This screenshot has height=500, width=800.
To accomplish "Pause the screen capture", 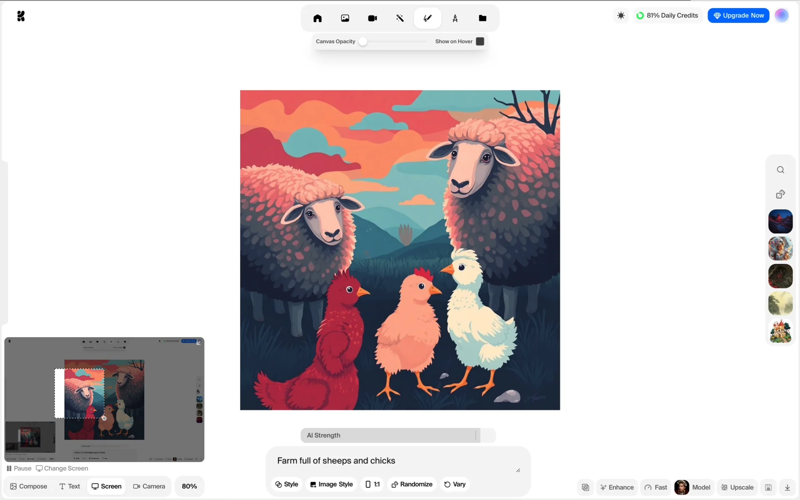I will (19, 468).
